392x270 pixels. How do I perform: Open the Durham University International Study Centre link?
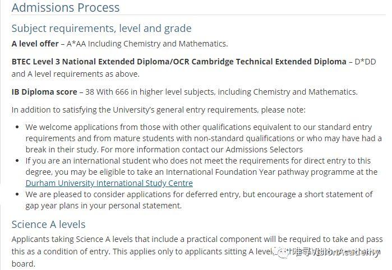click(109, 183)
